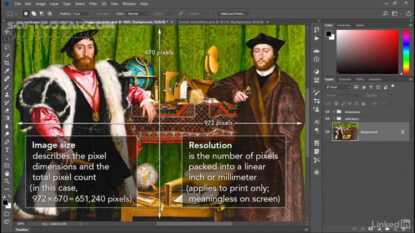Open the Color panel flyout menu

(x=410, y=25)
